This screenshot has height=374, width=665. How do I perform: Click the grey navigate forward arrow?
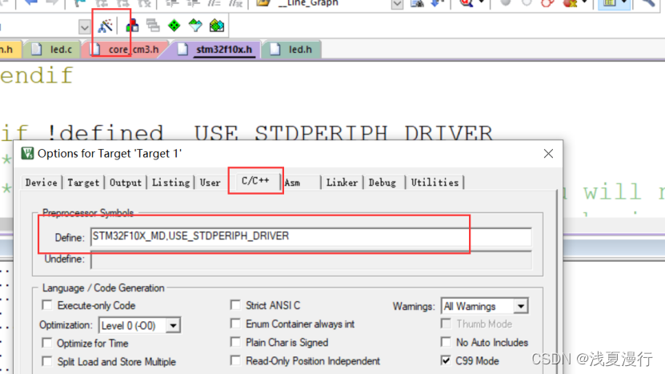click(x=52, y=2)
